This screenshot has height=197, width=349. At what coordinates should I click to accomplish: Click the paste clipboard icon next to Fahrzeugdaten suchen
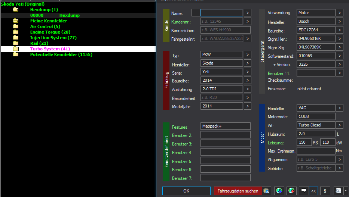[x=266, y=191]
